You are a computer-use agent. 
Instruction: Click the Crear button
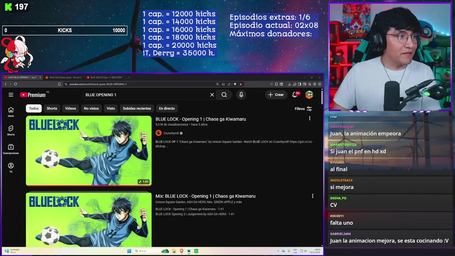[x=276, y=95]
